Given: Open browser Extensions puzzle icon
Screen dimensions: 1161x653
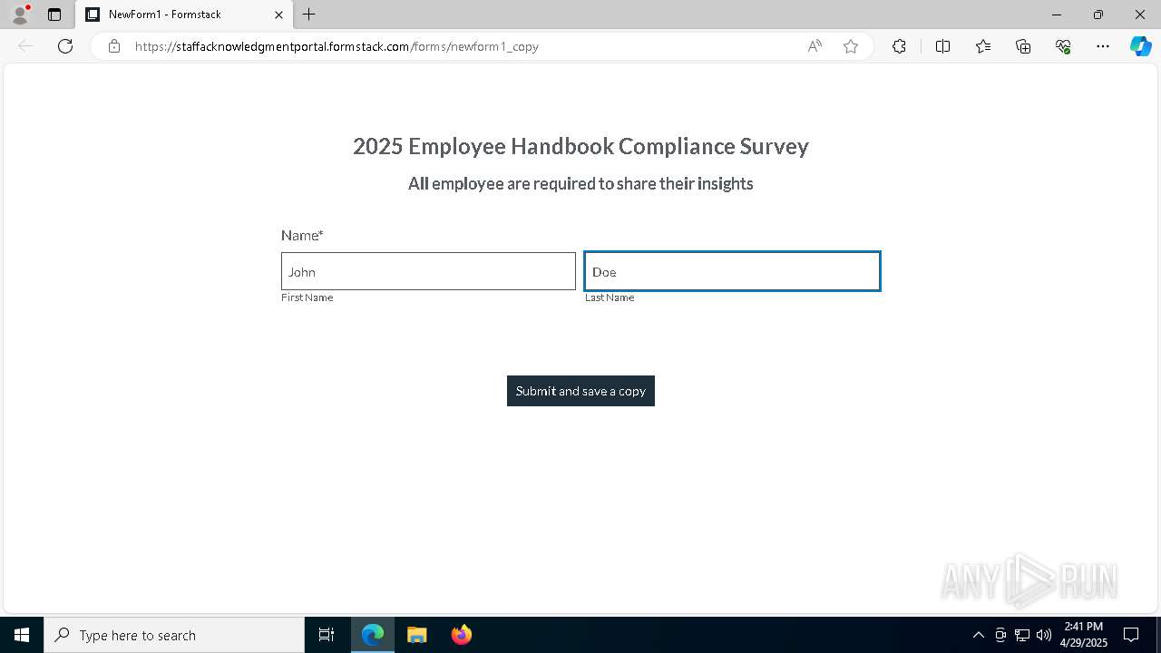Looking at the screenshot, I should click(x=899, y=46).
